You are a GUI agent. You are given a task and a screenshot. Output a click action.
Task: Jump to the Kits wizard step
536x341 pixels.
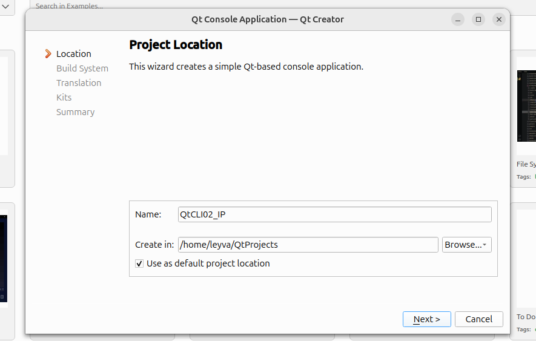pyautogui.click(x=64, y=98)
